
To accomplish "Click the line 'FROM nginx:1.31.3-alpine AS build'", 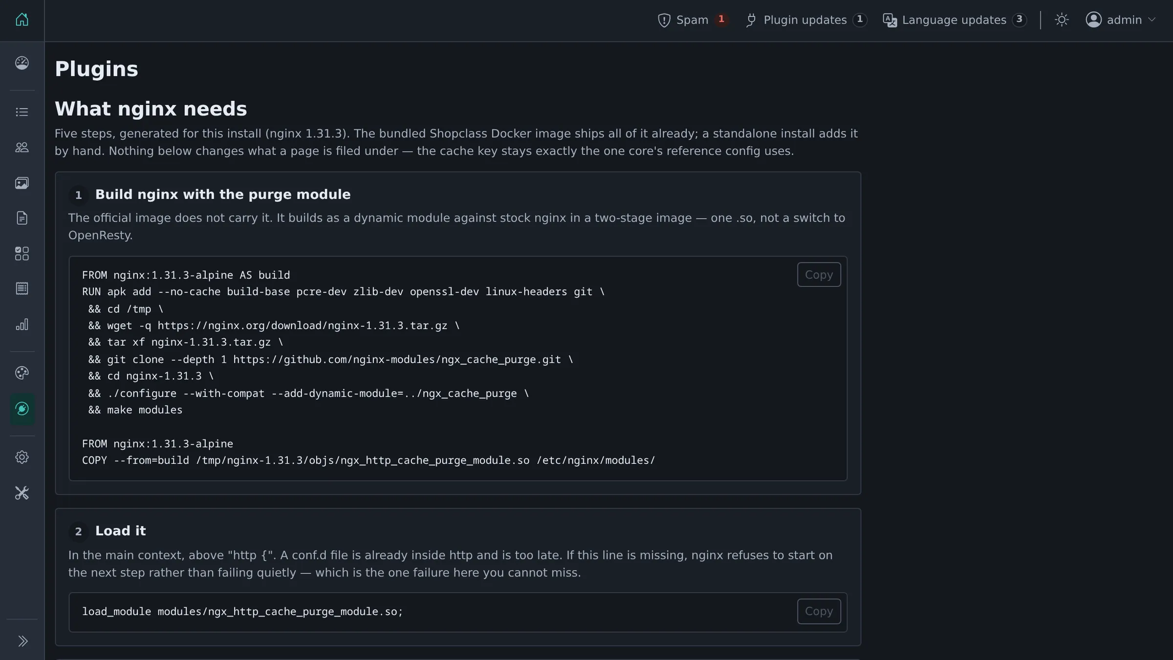I will click(x=186, y=275).
